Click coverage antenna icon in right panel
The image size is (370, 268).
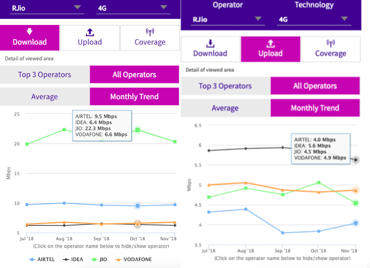click(331, 43)
